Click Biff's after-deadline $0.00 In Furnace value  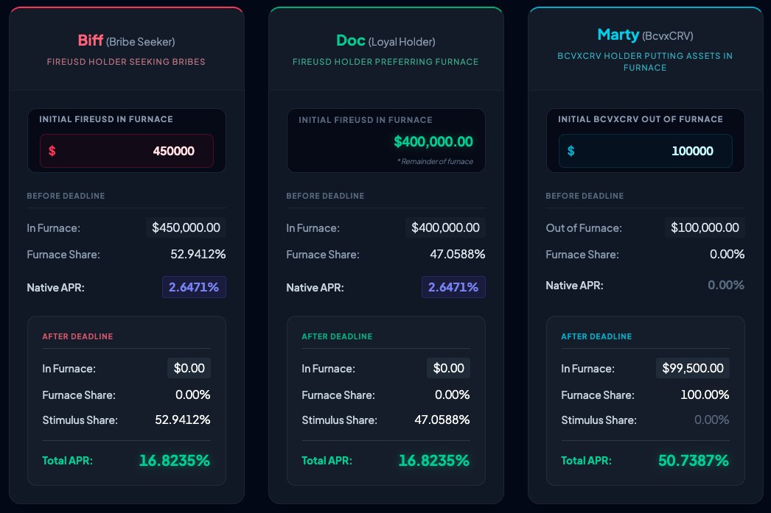coord(189,368)
